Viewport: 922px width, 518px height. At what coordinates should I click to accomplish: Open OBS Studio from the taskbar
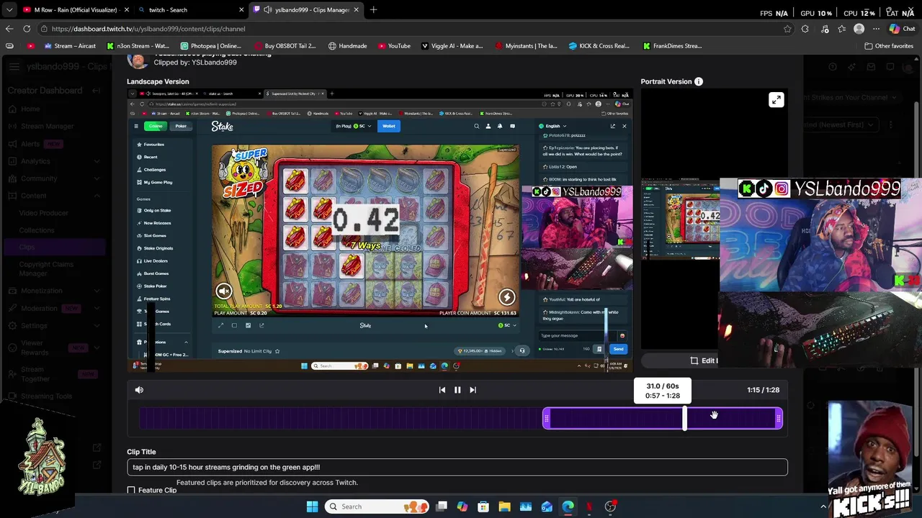[610, 506]
